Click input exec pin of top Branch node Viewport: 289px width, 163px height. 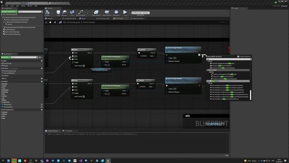coord(139,53)
